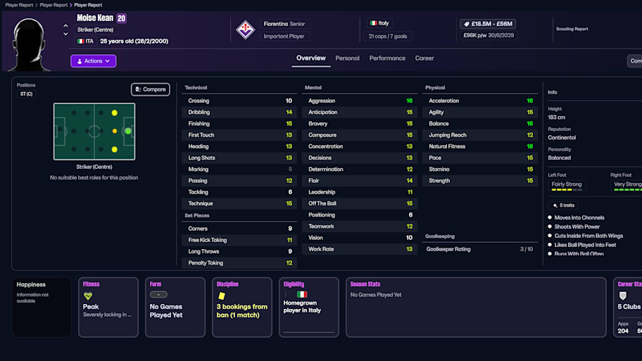Click Likes Ball Played Into Feet trait
Screen dimensions: 642x361
point(585,245)
